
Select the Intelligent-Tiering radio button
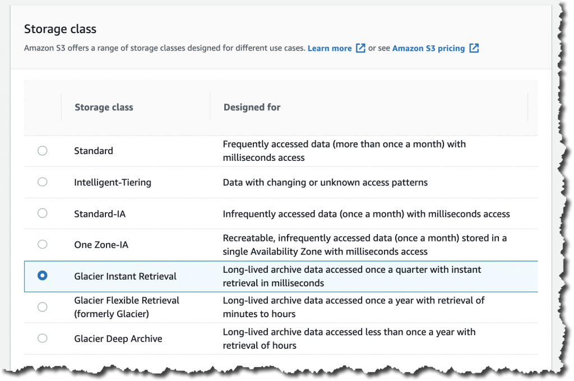click(x=42, y=182)
